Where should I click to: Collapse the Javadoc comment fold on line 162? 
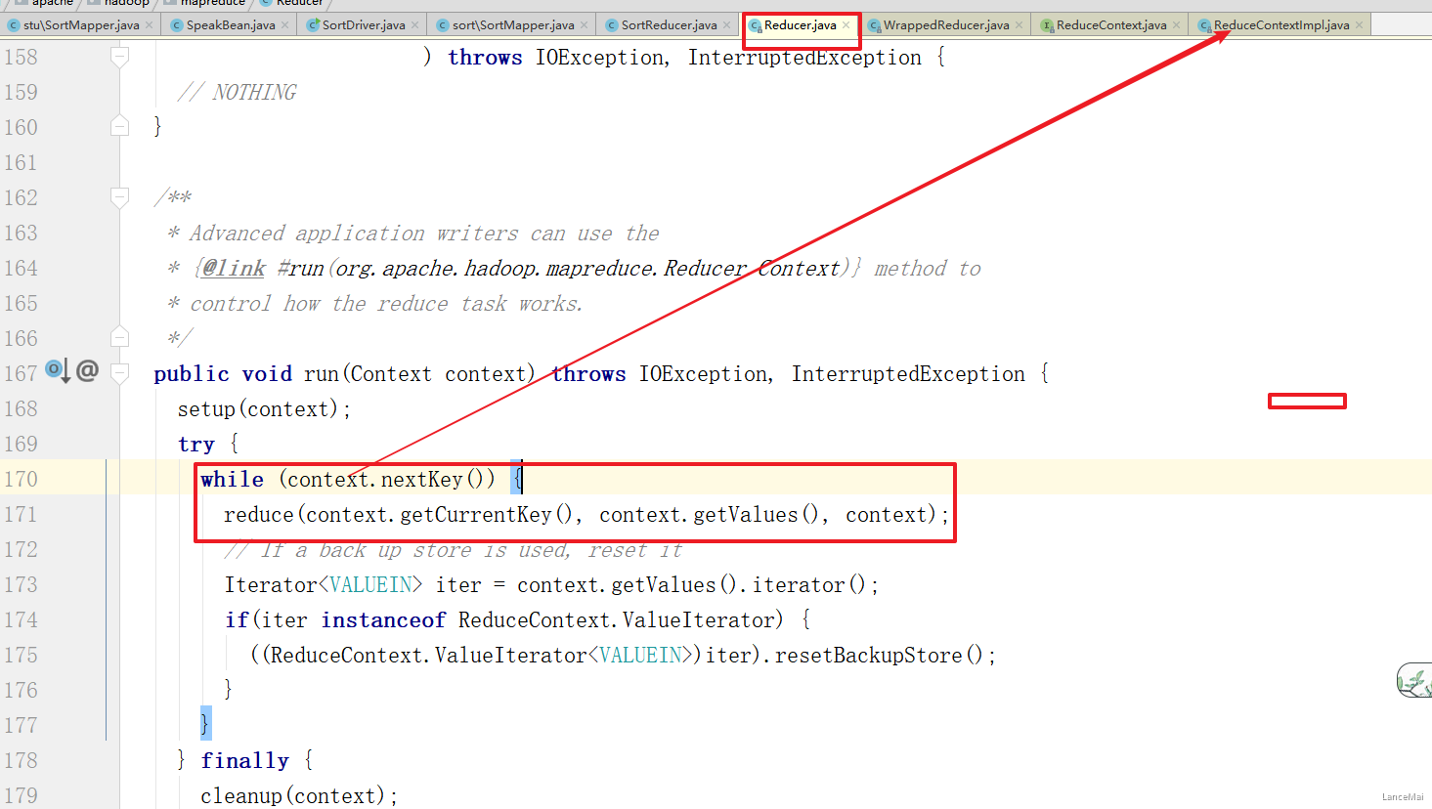[x=119, y=197]
